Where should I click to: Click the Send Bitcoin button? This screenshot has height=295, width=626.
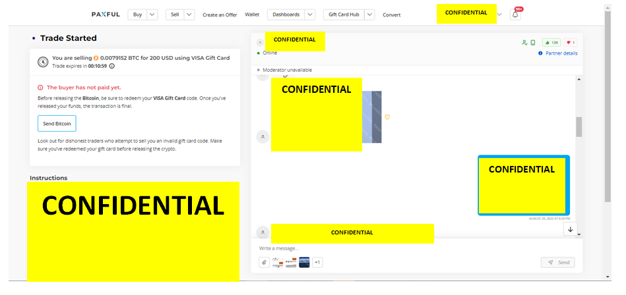tap(57, 124)
